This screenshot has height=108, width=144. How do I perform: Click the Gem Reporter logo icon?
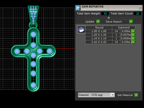coord(78,8)
